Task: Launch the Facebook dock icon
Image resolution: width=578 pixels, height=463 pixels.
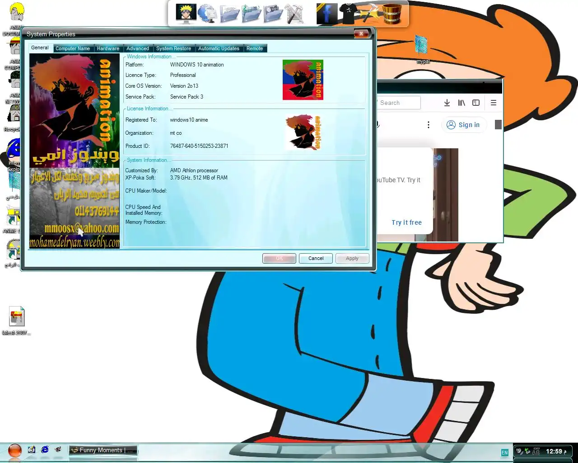Action: click(x=326, y=14)
